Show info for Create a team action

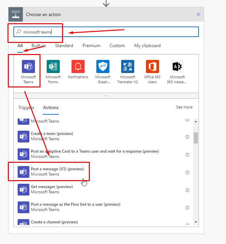(x=187, y=137)
